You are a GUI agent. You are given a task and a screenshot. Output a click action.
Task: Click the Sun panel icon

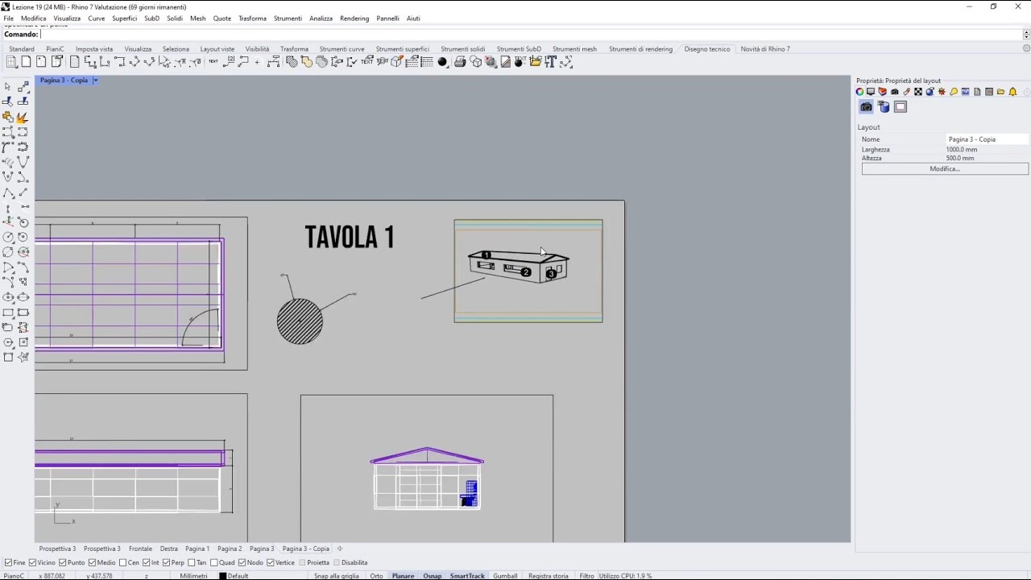[942, 92]
